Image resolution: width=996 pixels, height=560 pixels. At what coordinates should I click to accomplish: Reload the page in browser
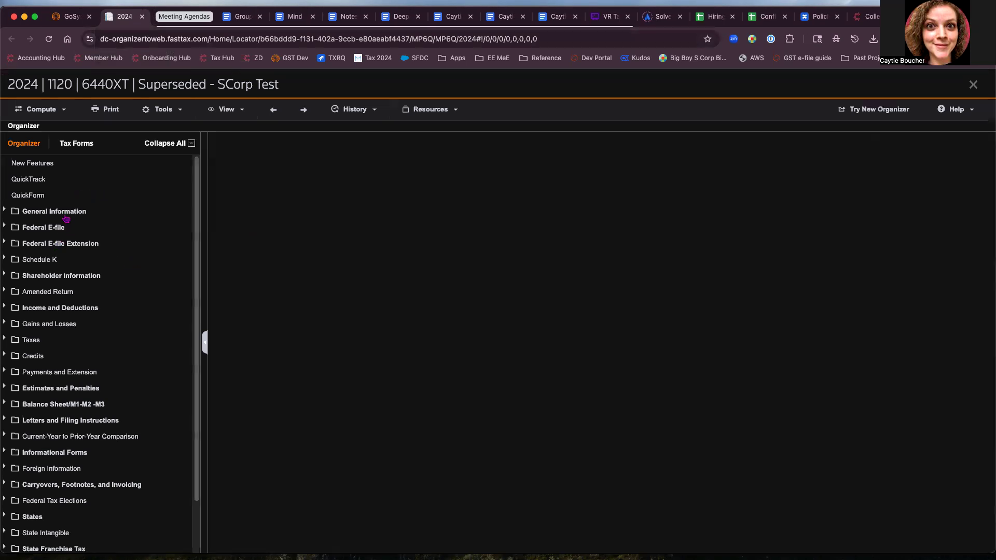point(49,39)
